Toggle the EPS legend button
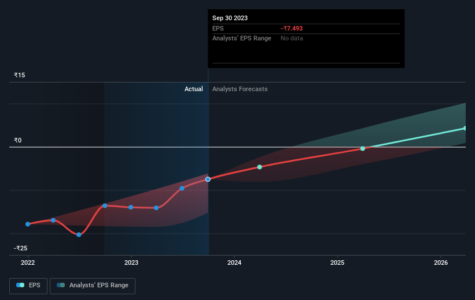The width and height of the screenshot is (475, 300). click(x=28, y=286)
